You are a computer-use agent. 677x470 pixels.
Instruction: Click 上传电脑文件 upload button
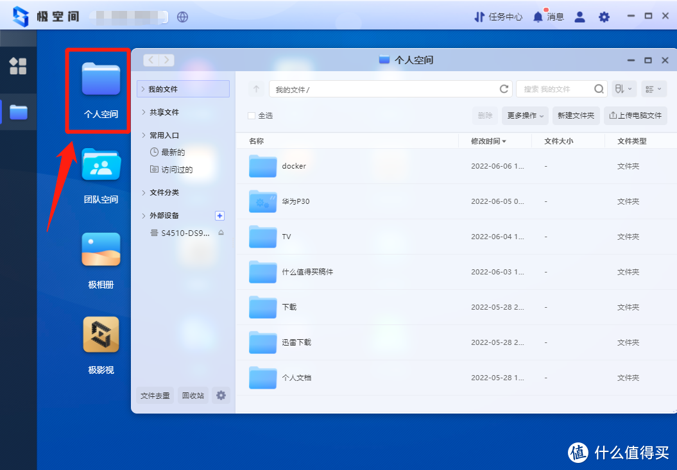point(635,115)
